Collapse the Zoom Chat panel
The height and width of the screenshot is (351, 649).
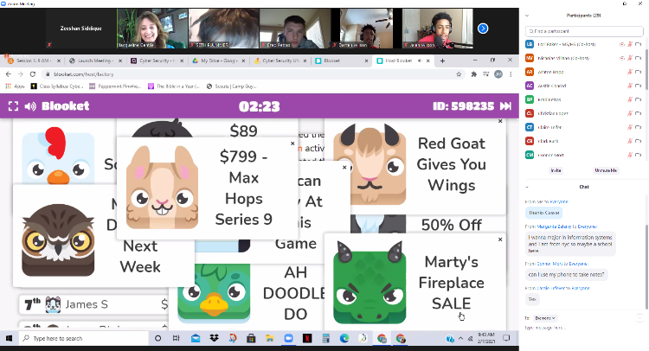coord(527,187)
